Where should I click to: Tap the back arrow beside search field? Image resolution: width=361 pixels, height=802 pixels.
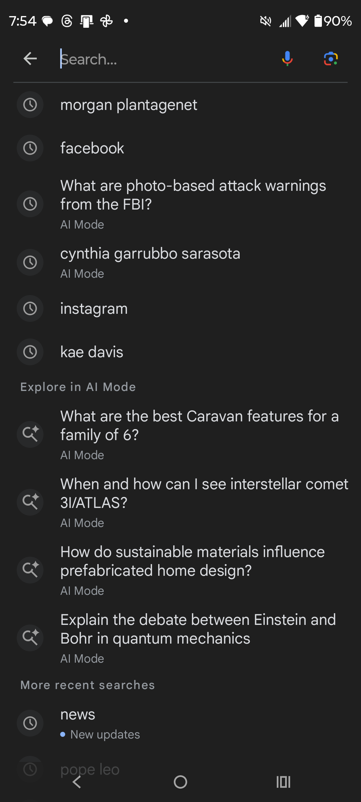point(30,59)
